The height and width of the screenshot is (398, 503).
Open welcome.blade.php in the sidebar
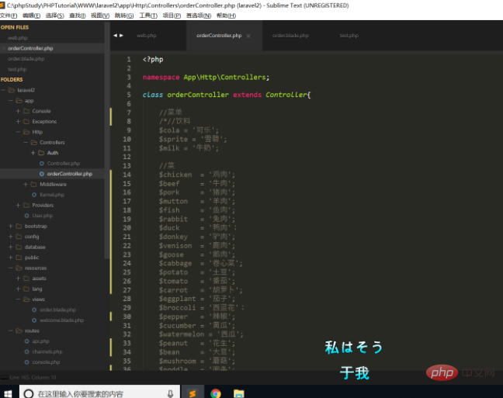pyautogui.click(x=61, y=320)
